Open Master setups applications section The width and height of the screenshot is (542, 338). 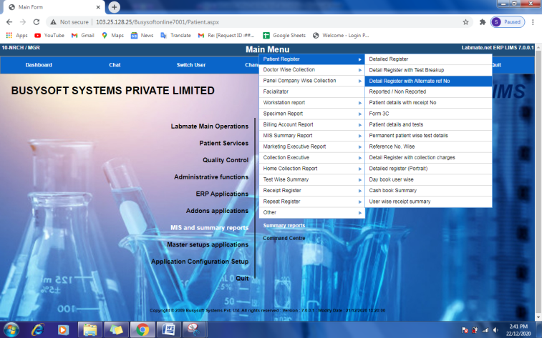point(208,244)
